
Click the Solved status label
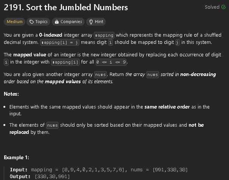pos(212,7)
